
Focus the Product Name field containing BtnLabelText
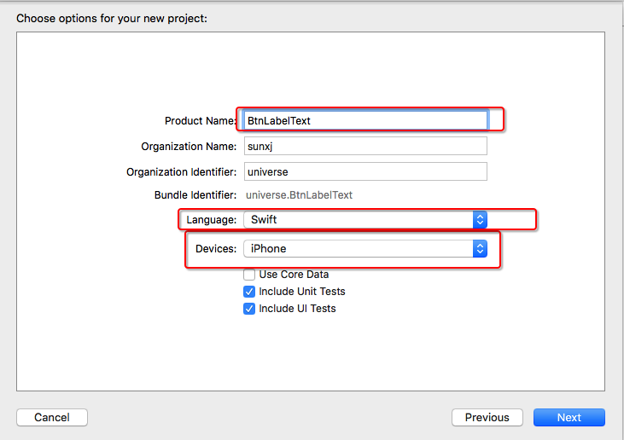coord(365,120)
